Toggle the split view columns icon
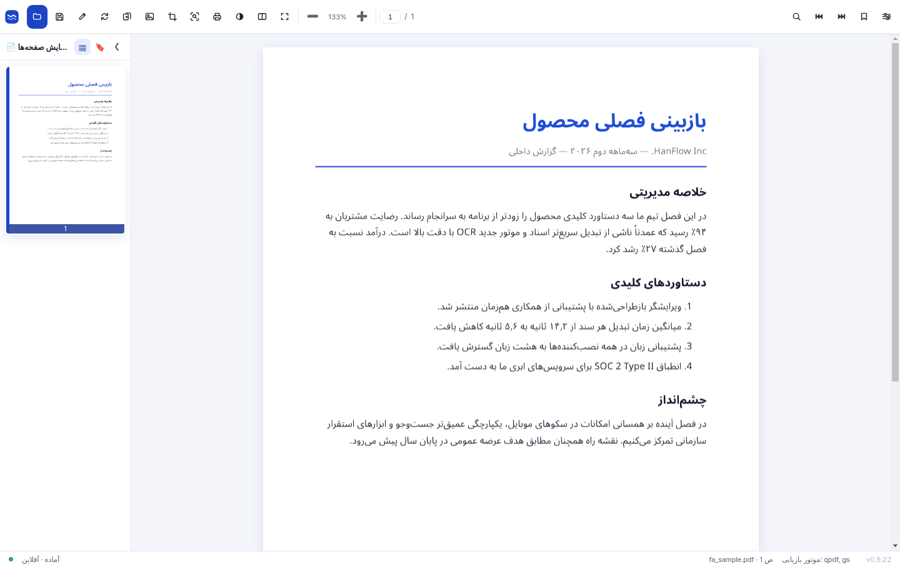The image size is (900, 567). click(262, 17)
